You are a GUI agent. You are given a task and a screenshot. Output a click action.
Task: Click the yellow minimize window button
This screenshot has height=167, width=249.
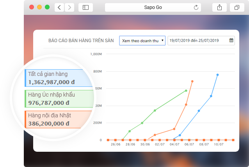(x=39, y=7)
